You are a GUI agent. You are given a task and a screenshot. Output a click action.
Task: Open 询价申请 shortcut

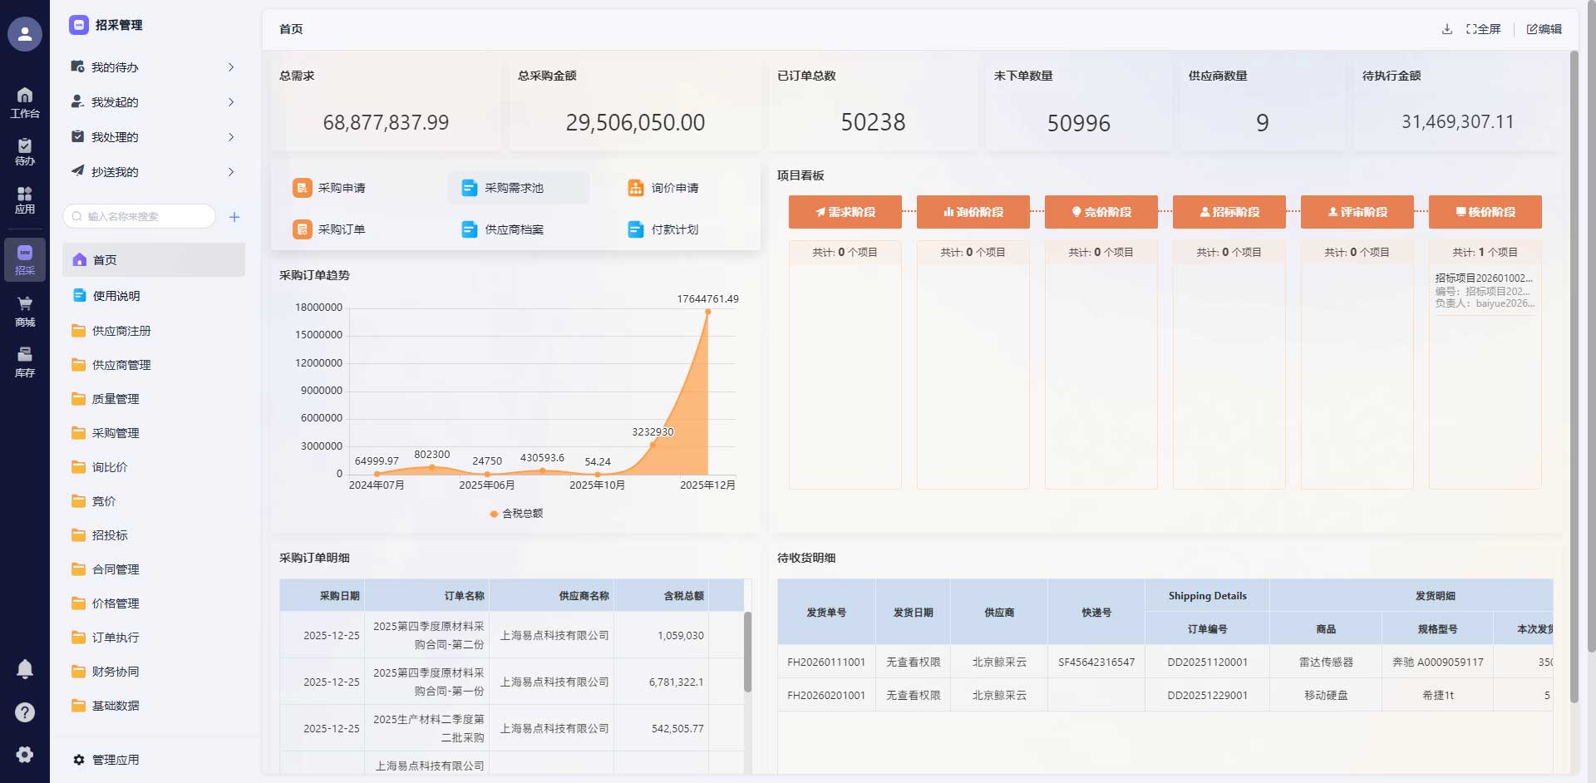(x=663, y=188)
